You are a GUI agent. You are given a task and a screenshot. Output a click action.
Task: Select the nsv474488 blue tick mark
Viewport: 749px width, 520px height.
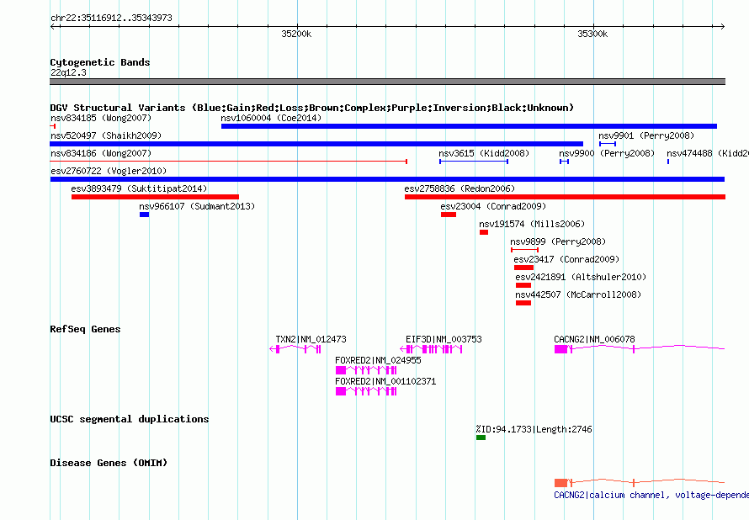668,162
